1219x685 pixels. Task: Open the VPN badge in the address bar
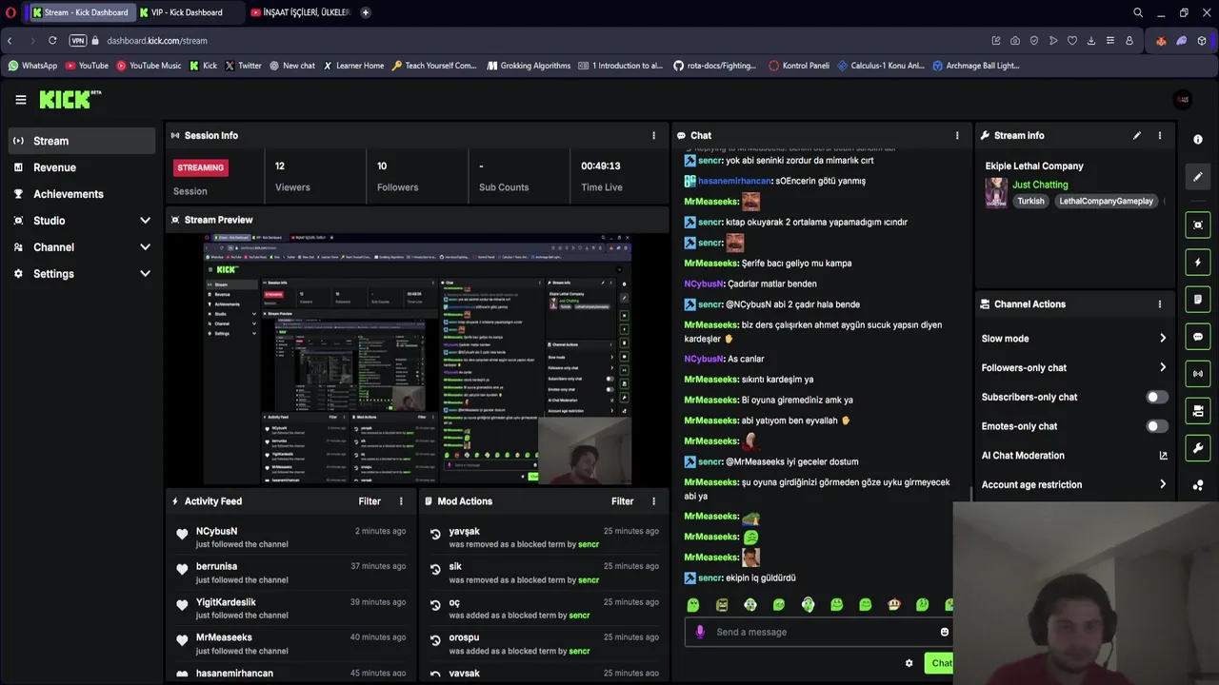coord(78,41)
